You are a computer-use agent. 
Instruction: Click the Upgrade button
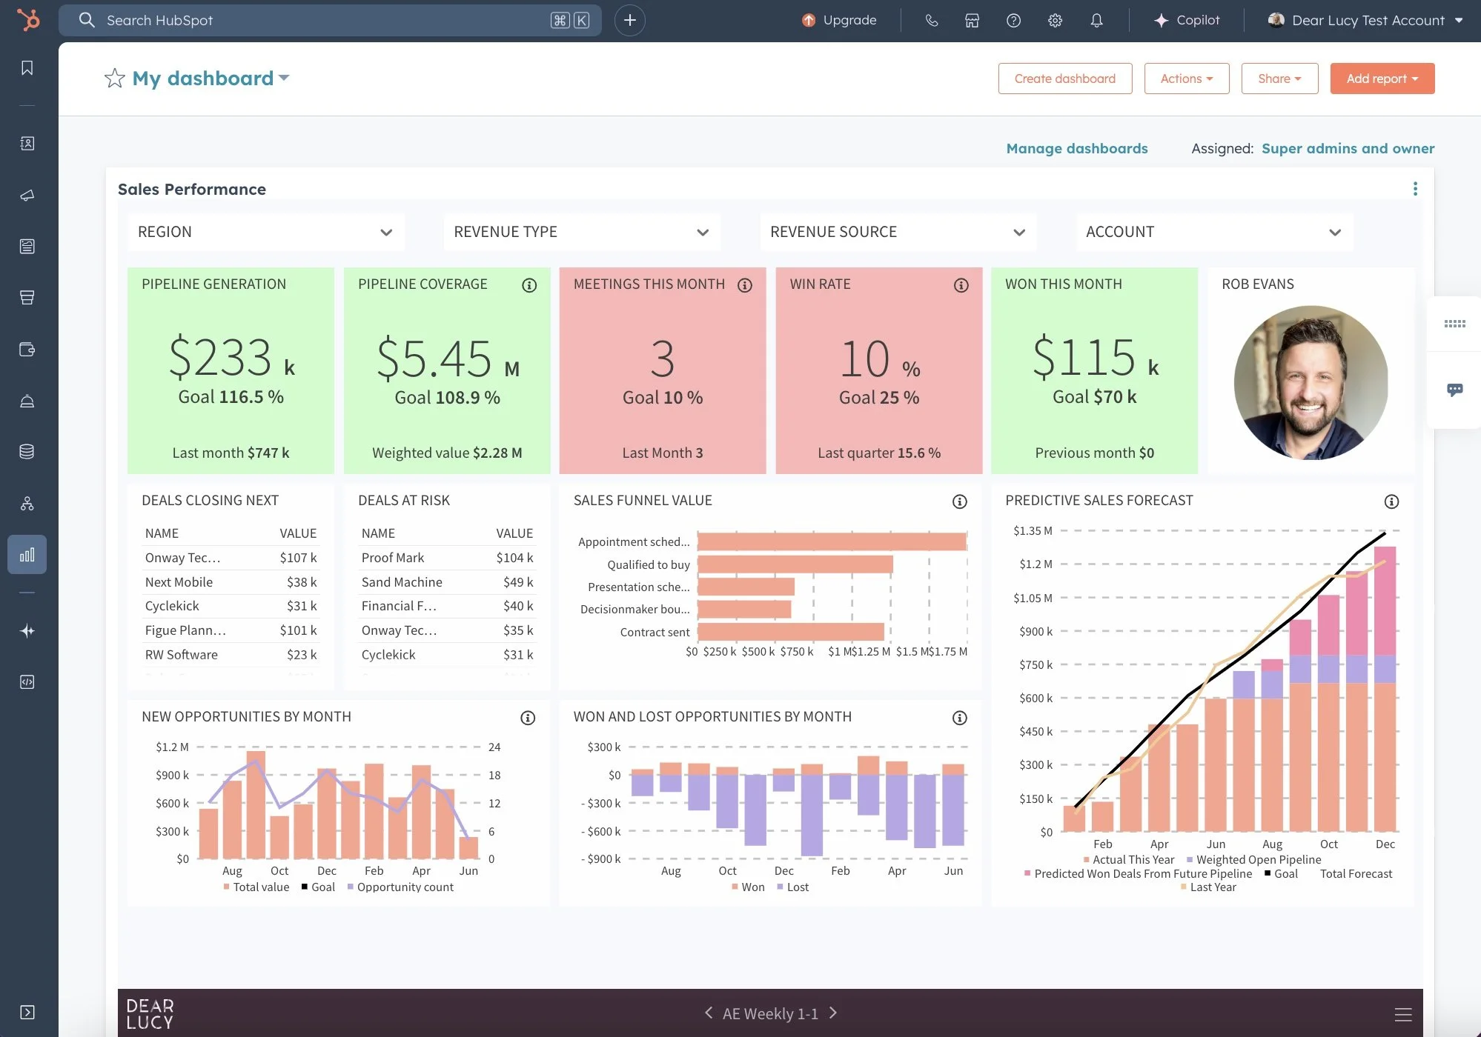[x=840, y=20]
